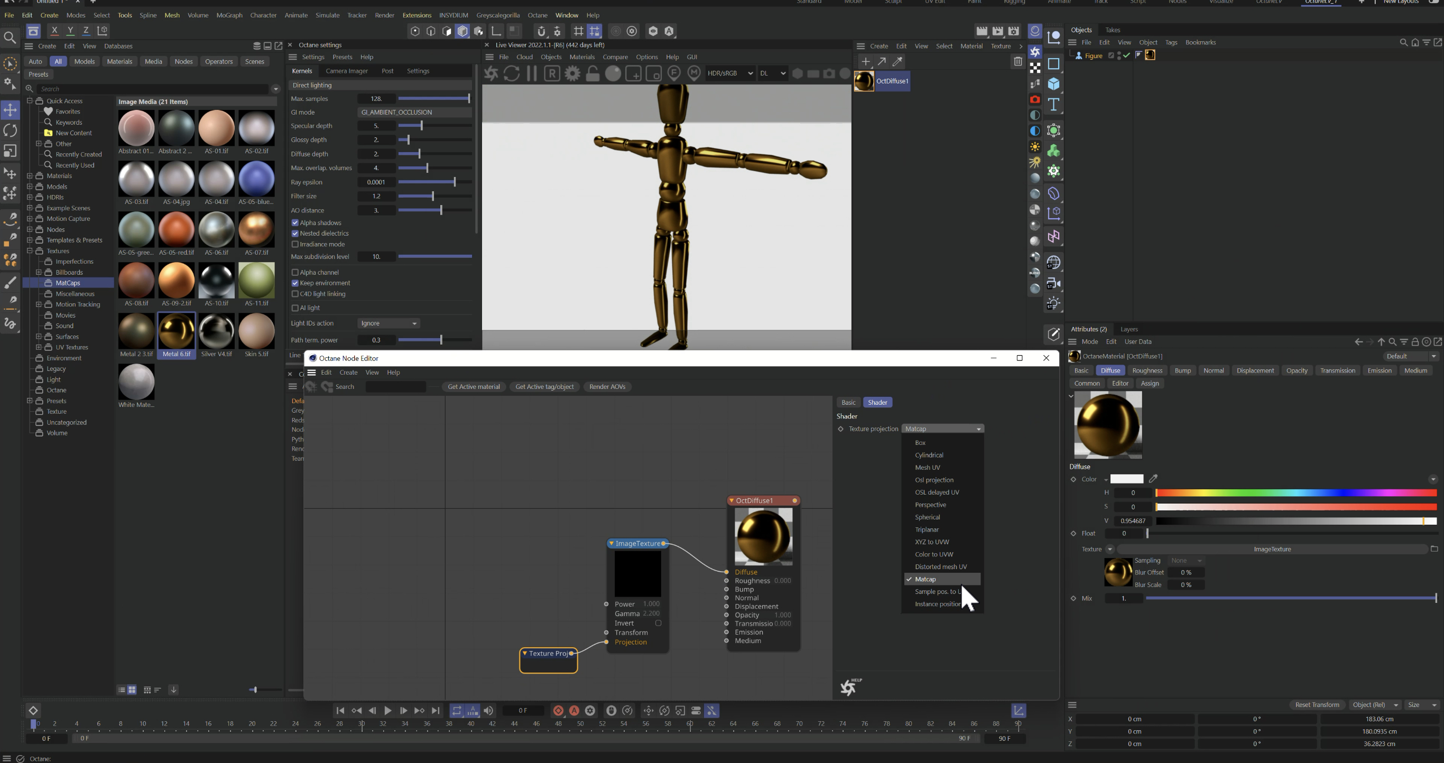Disable the Alpha shadows checkbox
1444x763 pixels.
pos(295,223)
